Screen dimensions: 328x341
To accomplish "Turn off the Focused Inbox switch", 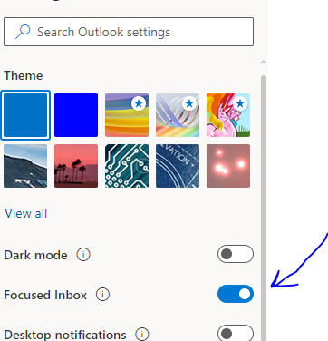I will 236,294.
